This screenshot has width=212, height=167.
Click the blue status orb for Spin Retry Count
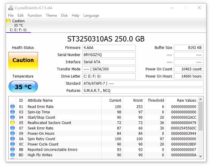(13, 139)
